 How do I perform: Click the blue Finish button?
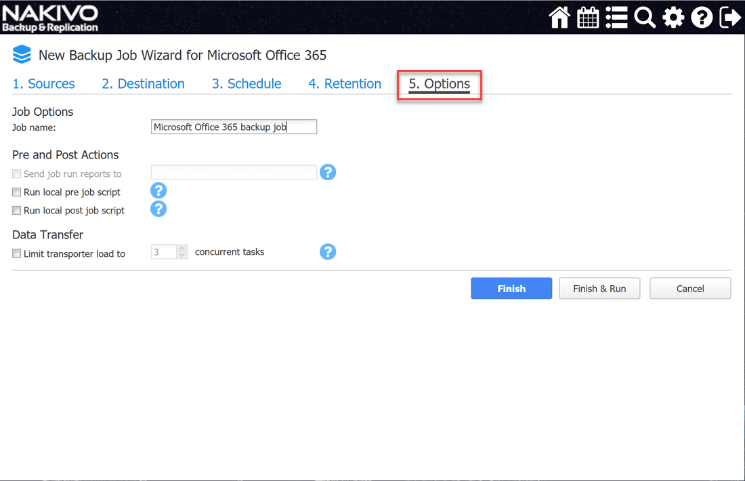[511, 289]
